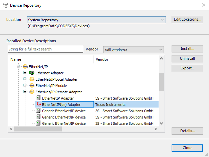The height and width of the screenshot is (157, 209).
Task: Click the EtherNet/IP Module folder icon
Action: click(x=32, y=86)
